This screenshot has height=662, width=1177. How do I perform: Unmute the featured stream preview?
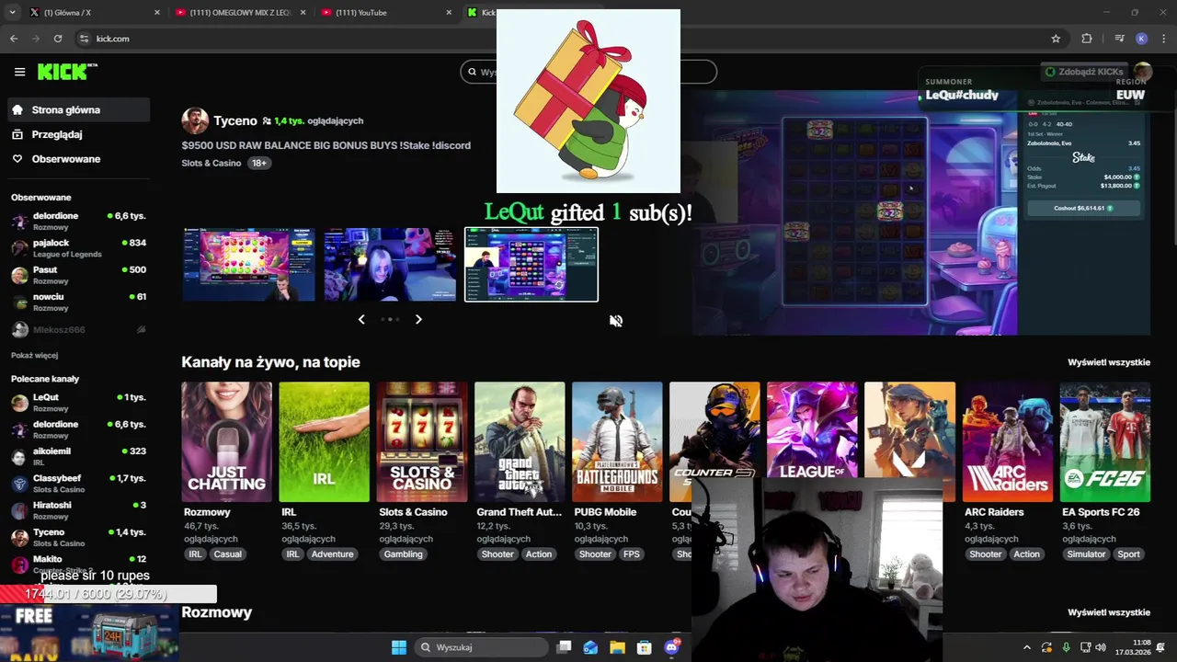coord(616,321)
